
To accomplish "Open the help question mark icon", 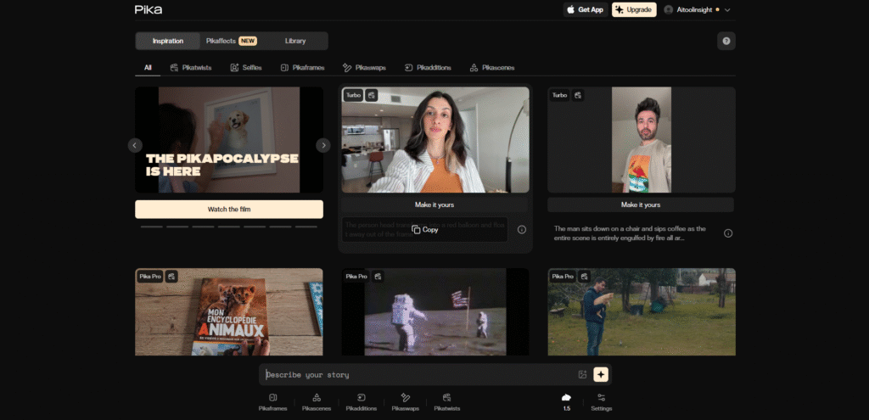I will coord(726,41).
